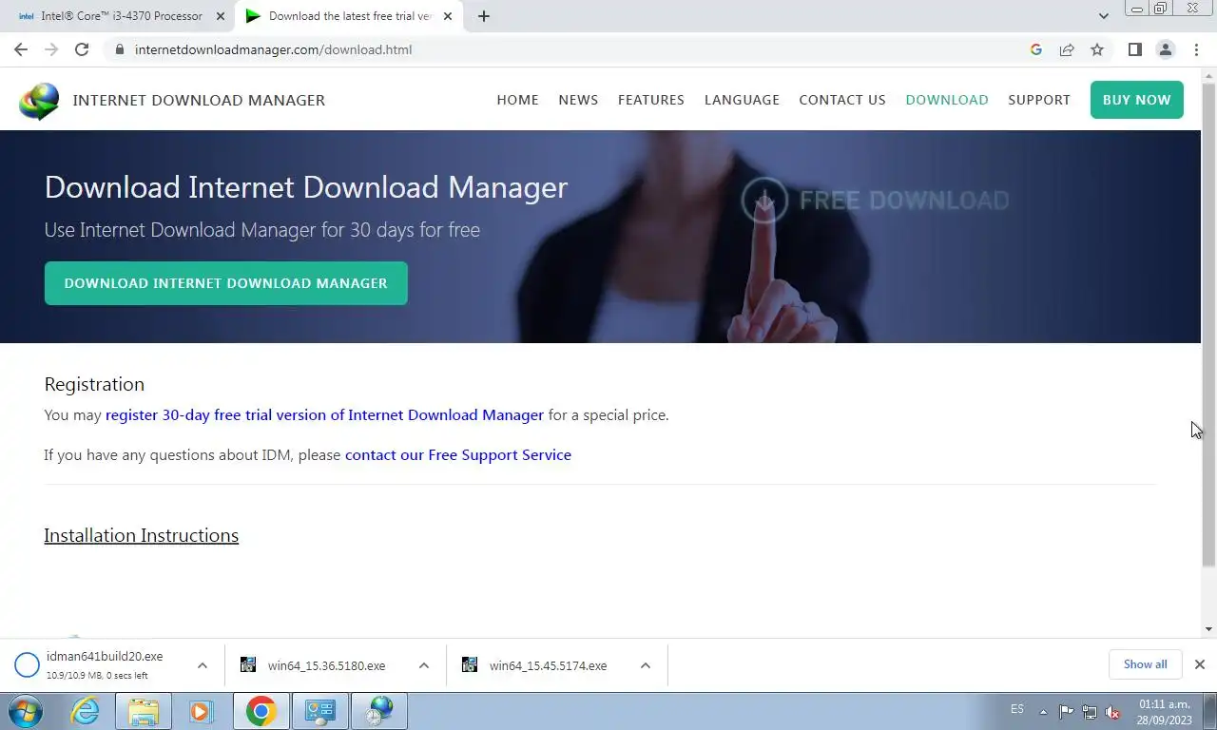View site info padlock icon
The image size is (1217, 730).
119,49
